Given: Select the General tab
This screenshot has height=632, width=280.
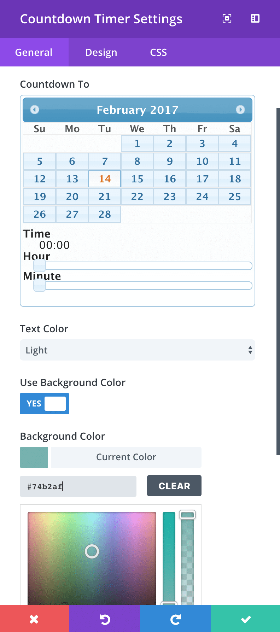Looking at the screenshot, I should click(34, 52).
